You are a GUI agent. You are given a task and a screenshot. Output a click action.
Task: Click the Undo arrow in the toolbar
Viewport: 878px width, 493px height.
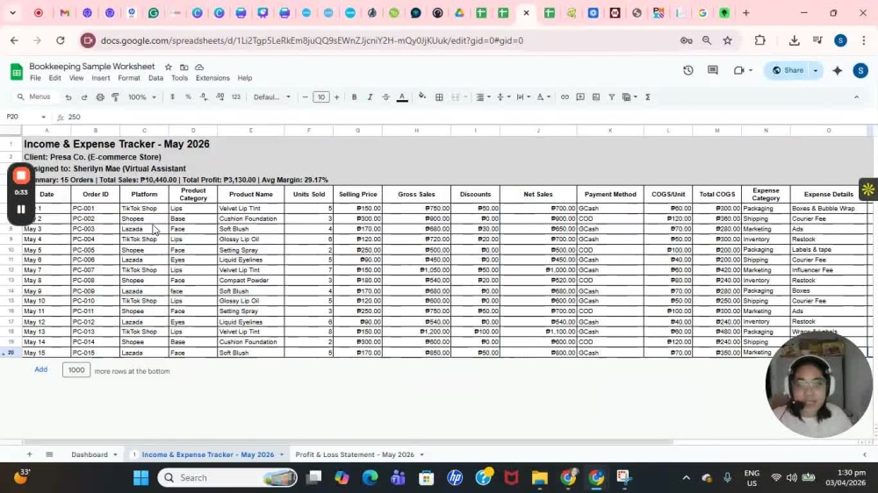pyautogui.click(x=68, y=97)
